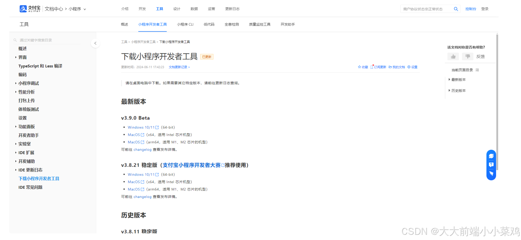Open the 运营 top menu
The image size is (521, 240).
212,9
